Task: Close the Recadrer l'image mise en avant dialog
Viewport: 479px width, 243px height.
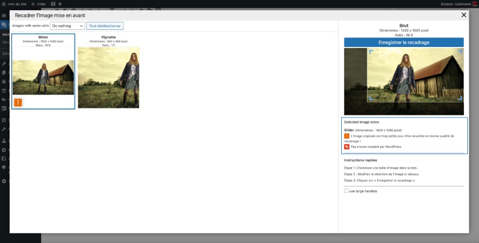Action: 463,15
